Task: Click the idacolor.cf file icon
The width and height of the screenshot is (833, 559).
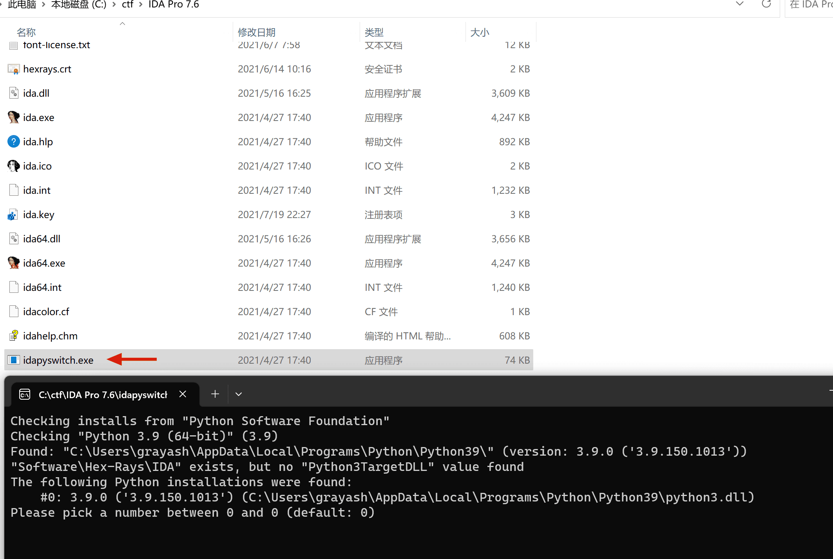Action: [x=14, y=312]
